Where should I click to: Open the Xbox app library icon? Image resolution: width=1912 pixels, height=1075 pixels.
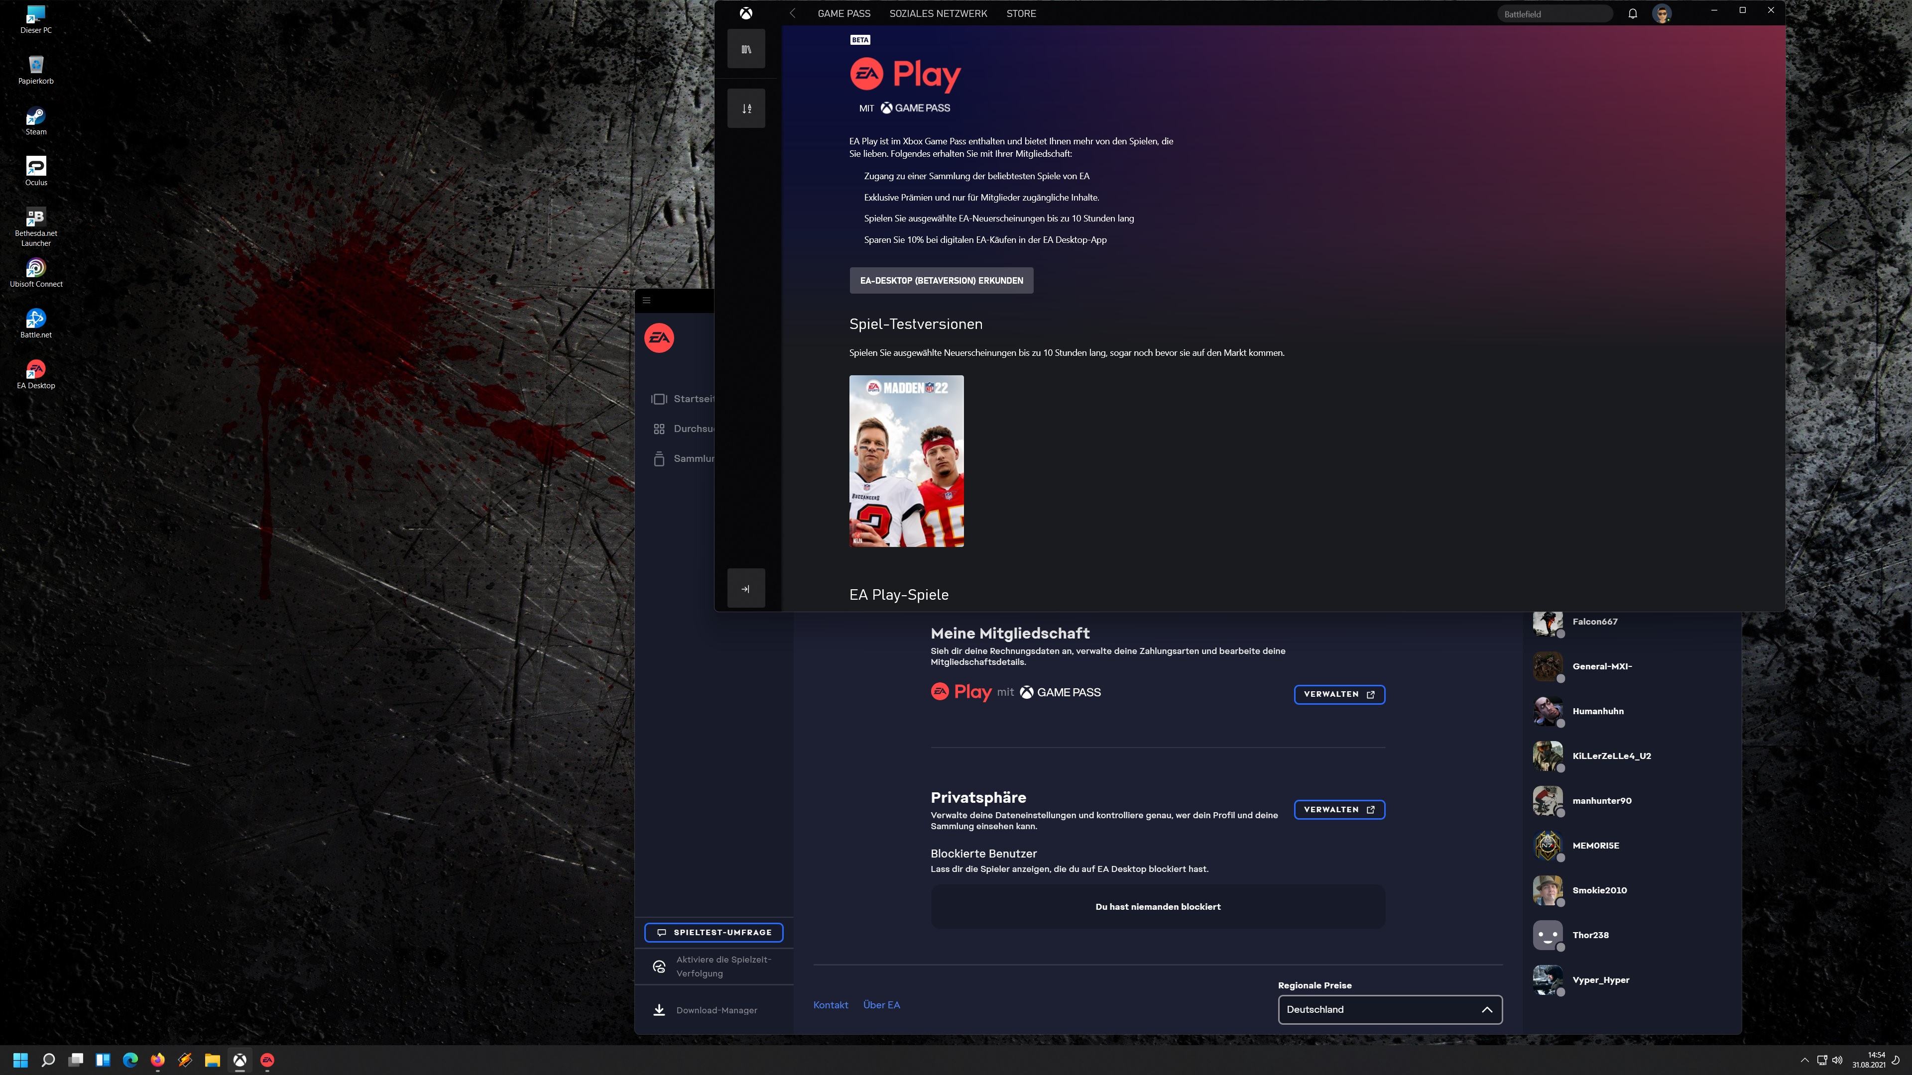[x=746, y=50]
